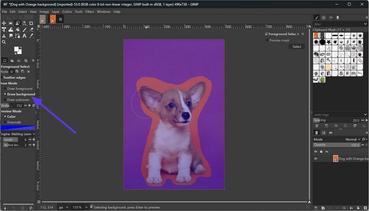Screen dimensions: 369x211
Task: Click the Select button in Foreground Select dialog
Action: coord(296,46)
